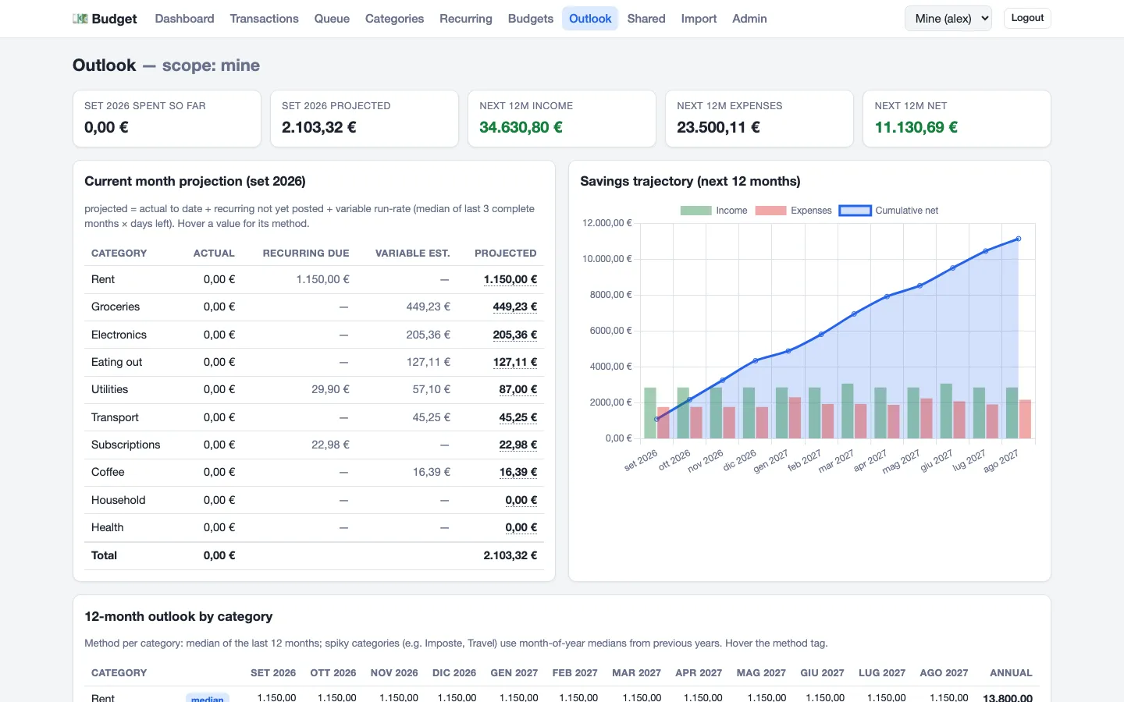Click the VARIABLE EST. column header
Image resolution: width=1124 pixels, height=702 pixels.
point(412,253)
